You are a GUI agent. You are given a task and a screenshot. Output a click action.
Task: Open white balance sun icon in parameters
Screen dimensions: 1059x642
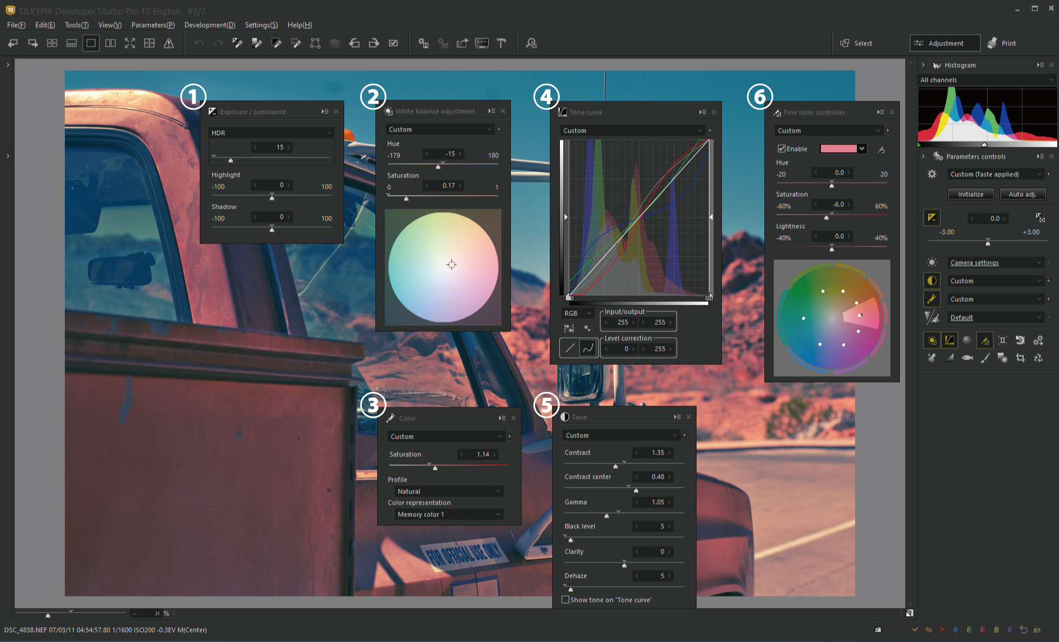[932, 262]
